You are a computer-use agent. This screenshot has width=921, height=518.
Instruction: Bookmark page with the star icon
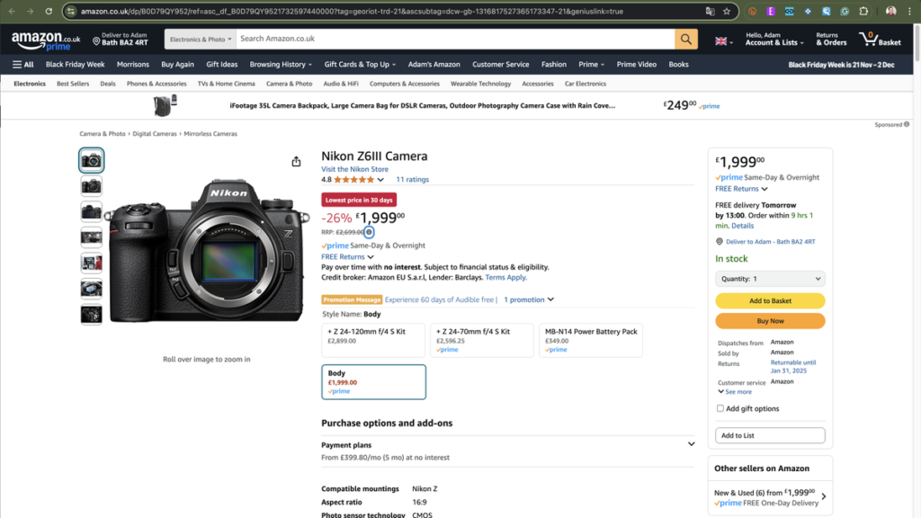(726, 12)
